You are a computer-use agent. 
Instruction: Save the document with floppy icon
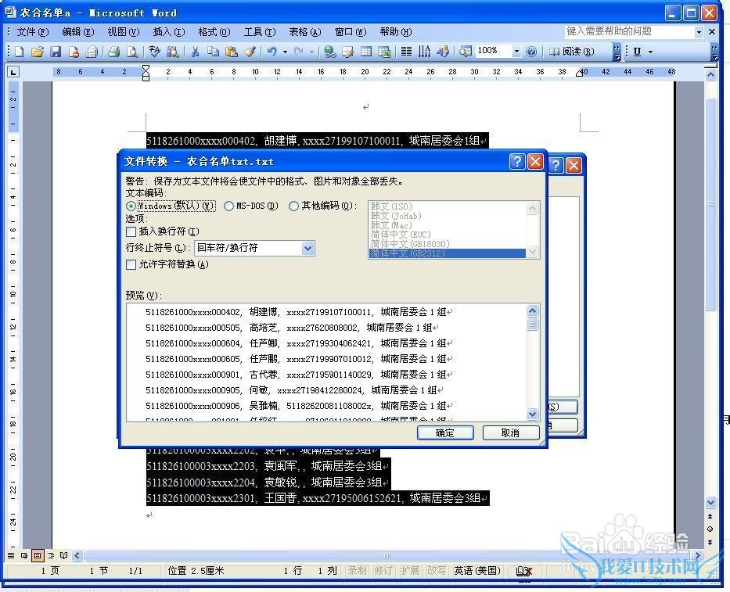(x=56, y=51)
